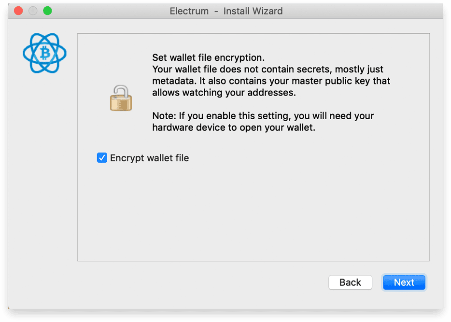Click the open padlock icon

(x=121, y=98)
